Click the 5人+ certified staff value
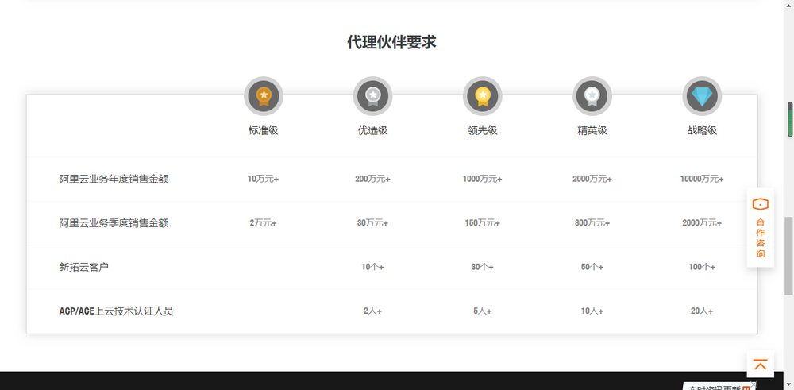794x390 pixels. [483, 311]
